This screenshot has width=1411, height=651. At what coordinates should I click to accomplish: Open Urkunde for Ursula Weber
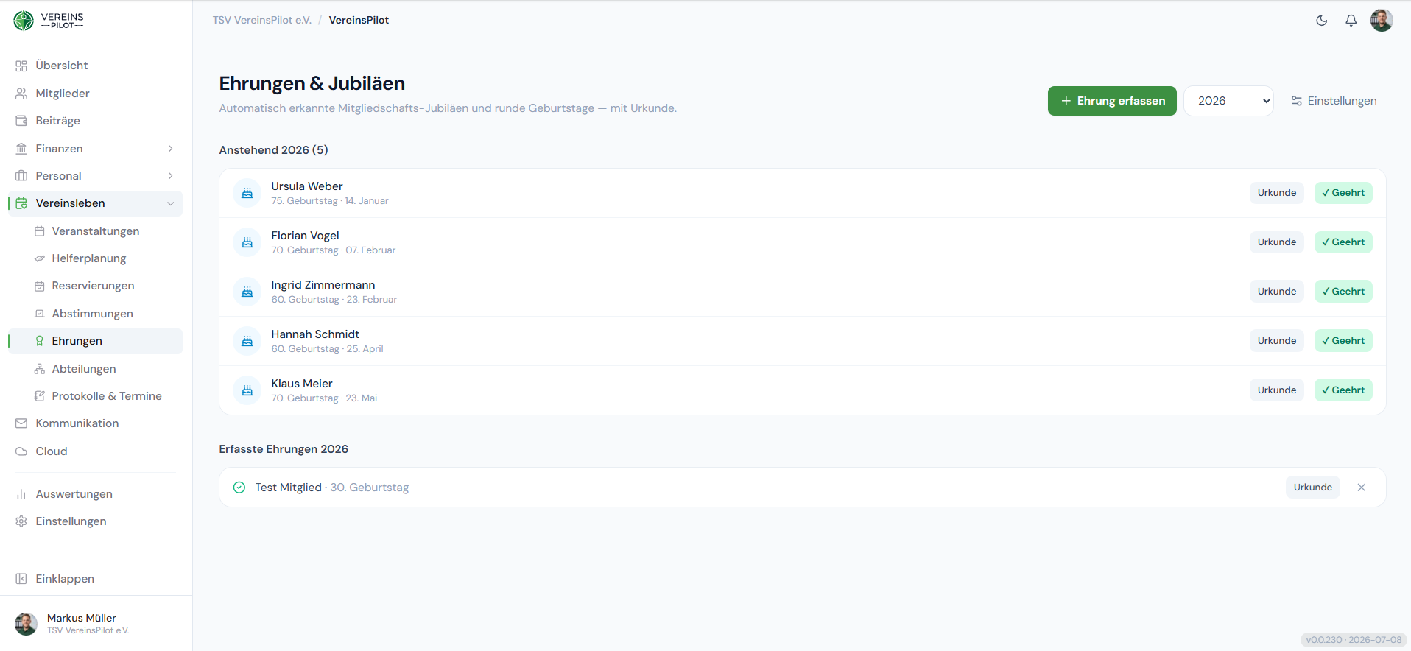1277,193
